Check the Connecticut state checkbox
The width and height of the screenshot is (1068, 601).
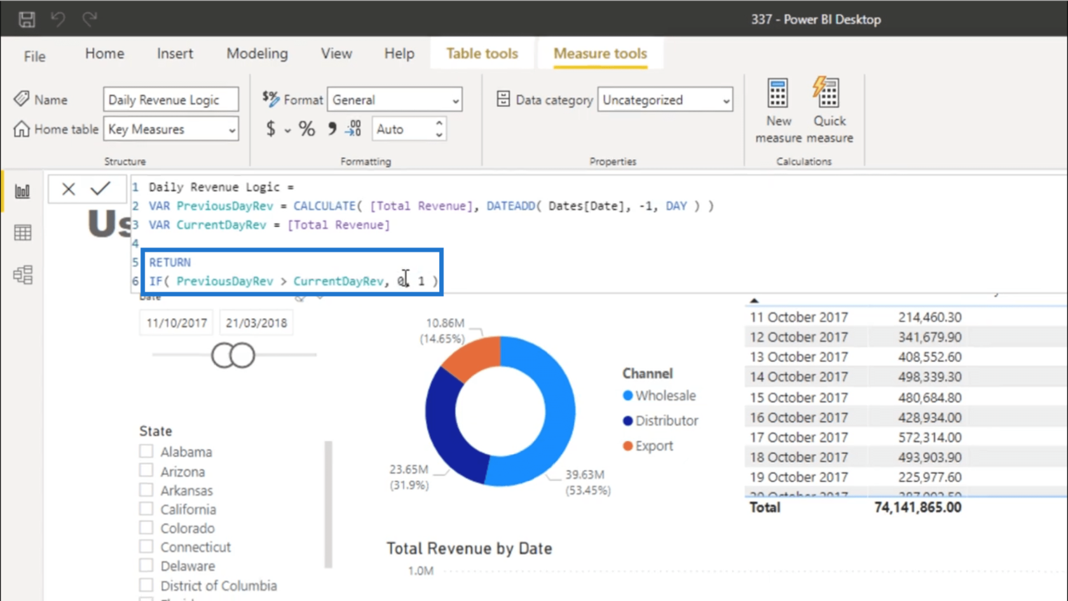(146, 546)
